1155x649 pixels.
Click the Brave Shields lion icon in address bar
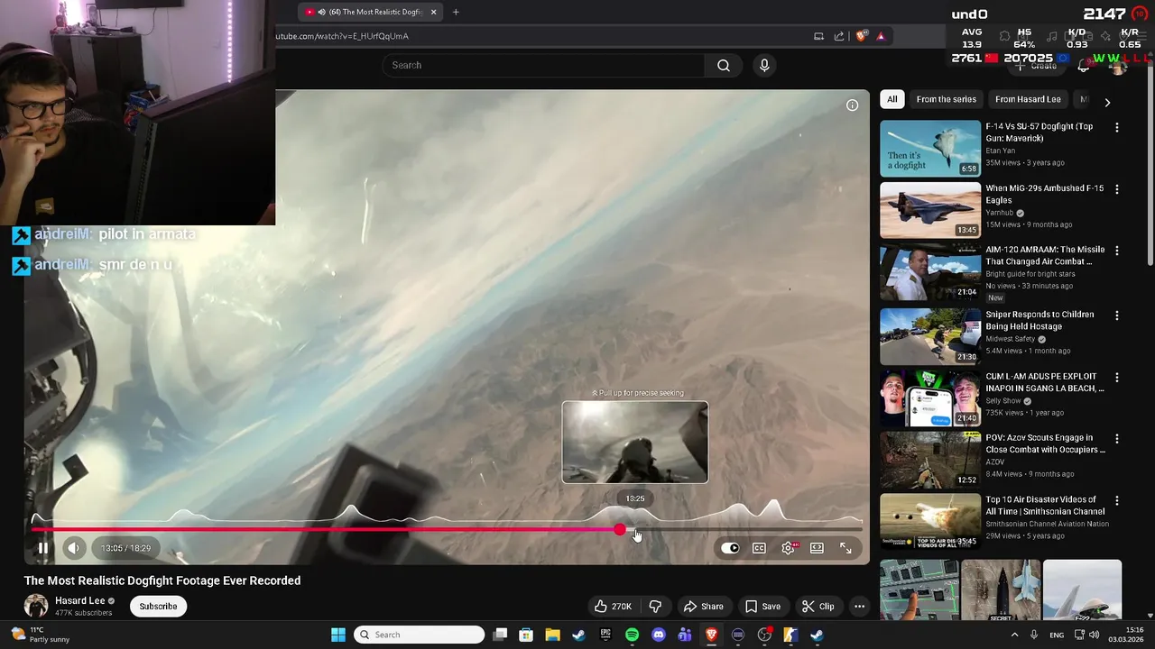coord(862,36)
